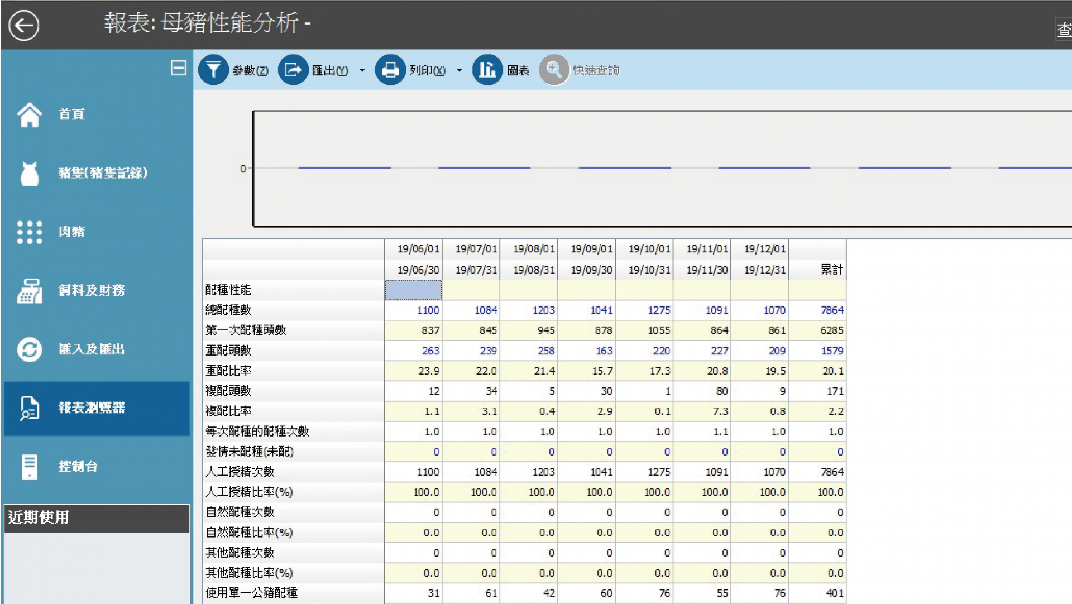Viewport: 1072px width, 604px height.
Task: Open 控制台 menu item
Action: (78, 467)
